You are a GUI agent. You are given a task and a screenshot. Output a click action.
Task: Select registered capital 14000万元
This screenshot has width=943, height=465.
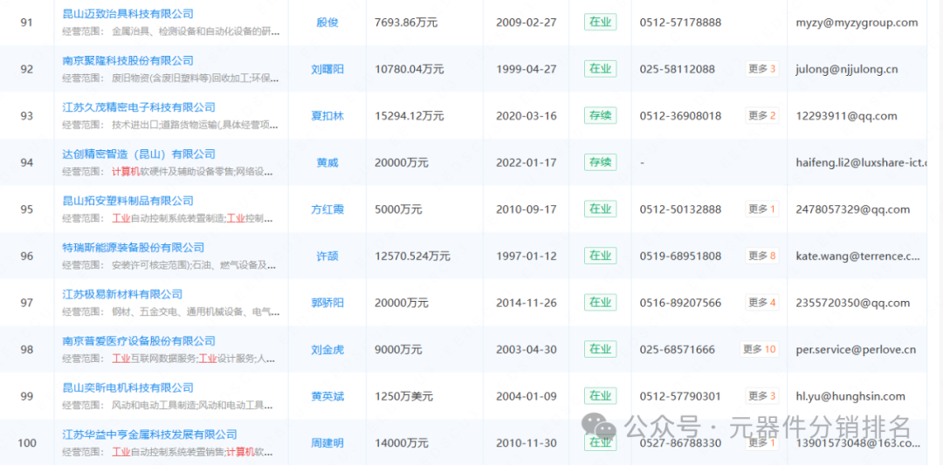coord(401,443)
